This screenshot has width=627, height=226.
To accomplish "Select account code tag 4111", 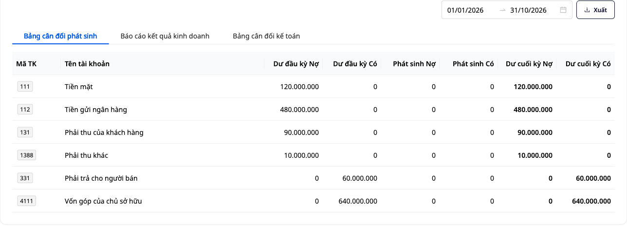I will 27,201.
